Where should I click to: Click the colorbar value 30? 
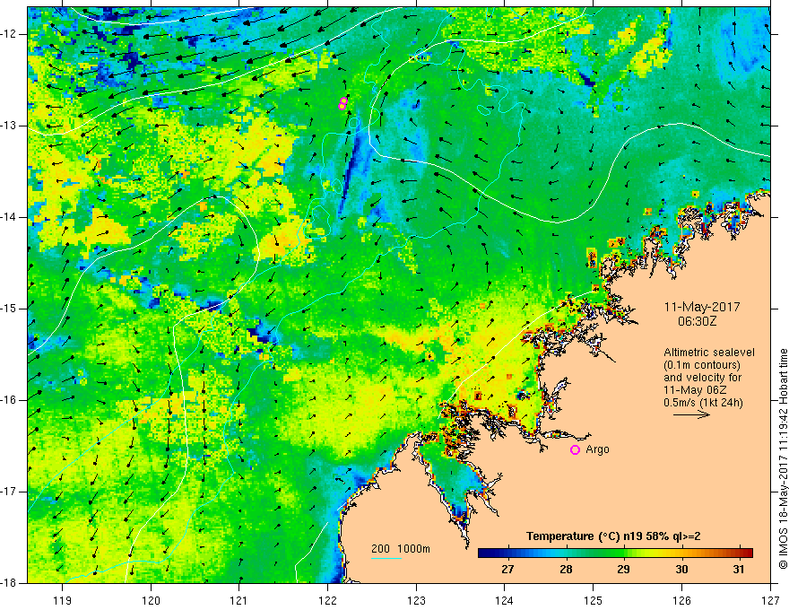coord(681,570)
